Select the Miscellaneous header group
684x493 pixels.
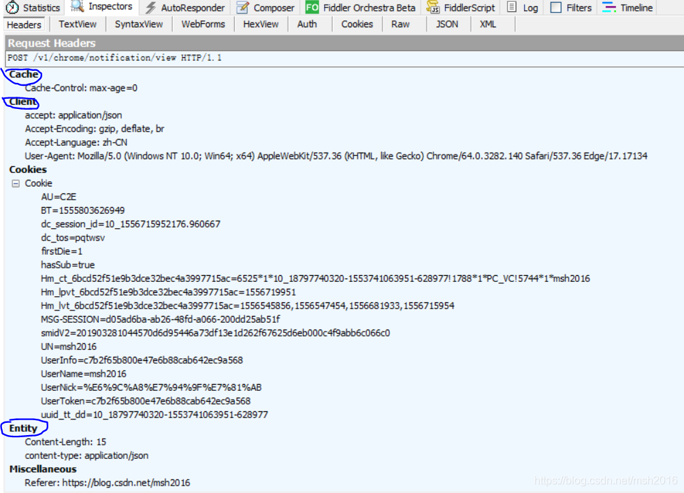click(43, 469)
